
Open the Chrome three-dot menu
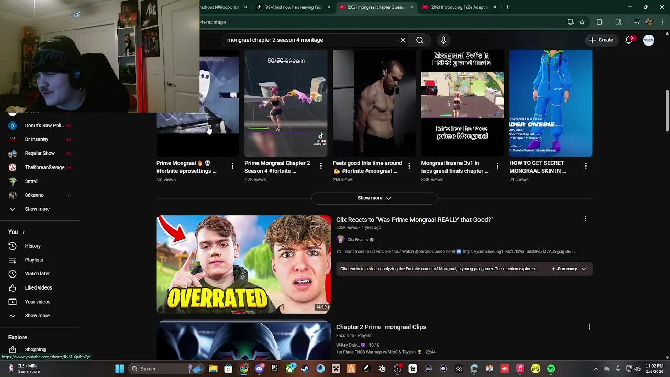(662, 22)
